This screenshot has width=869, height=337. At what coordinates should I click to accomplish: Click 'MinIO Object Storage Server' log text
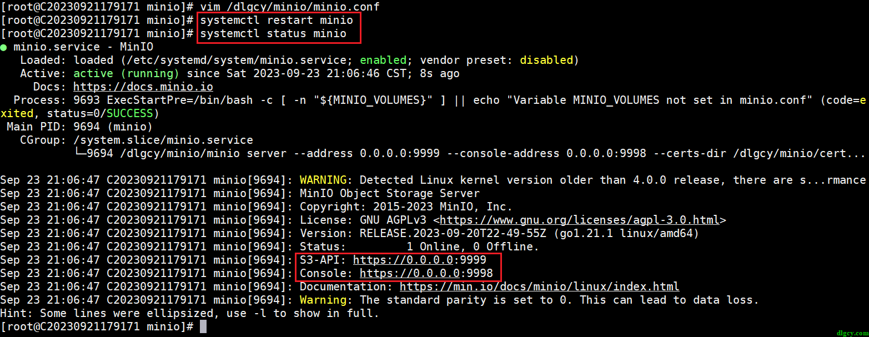pos(390,193)
